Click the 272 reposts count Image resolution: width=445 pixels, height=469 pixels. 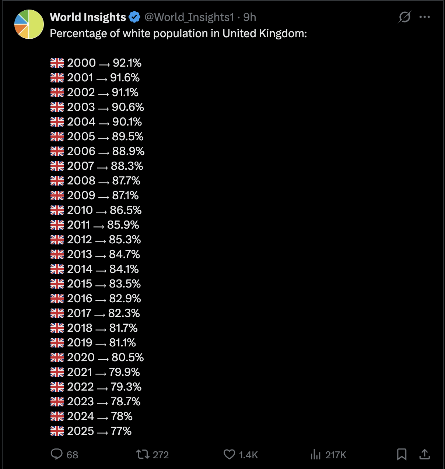point(161,455)
